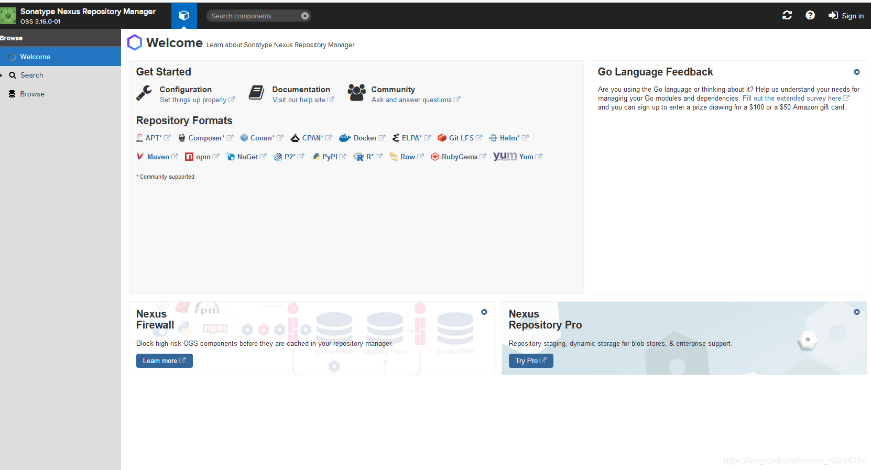Open the npm format link
This screenshot has height=470, width=871.
tap(208, 157)
